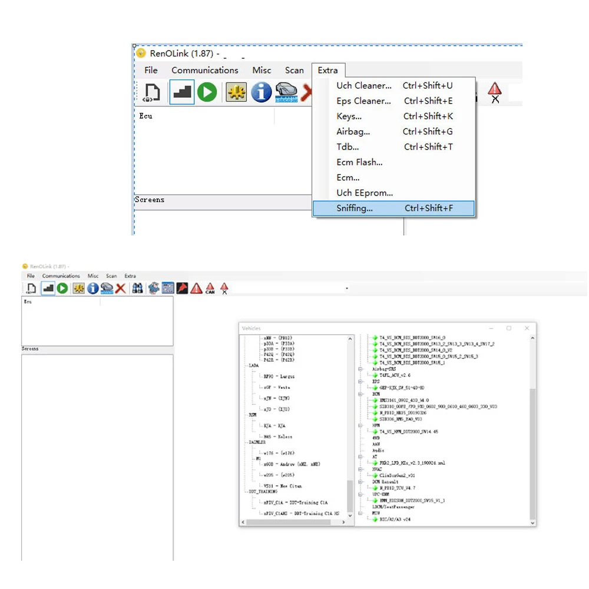The width and height of the screenshot is (589, 589).
Task: Click the car scan icon in the window with Vehicles dialog
Action: [x=107, y=288]
